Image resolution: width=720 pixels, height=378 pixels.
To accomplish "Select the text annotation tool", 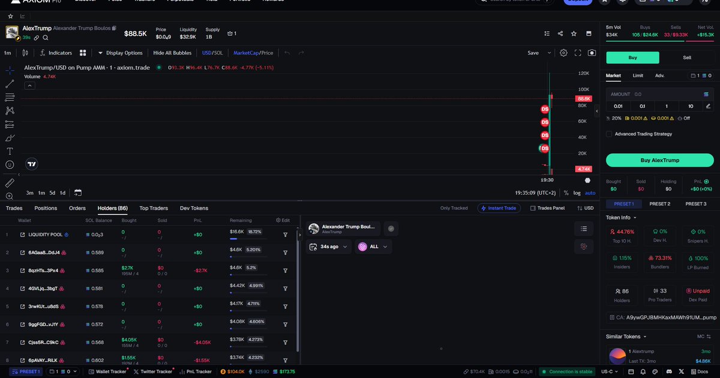I will click(x=10, y=151).
